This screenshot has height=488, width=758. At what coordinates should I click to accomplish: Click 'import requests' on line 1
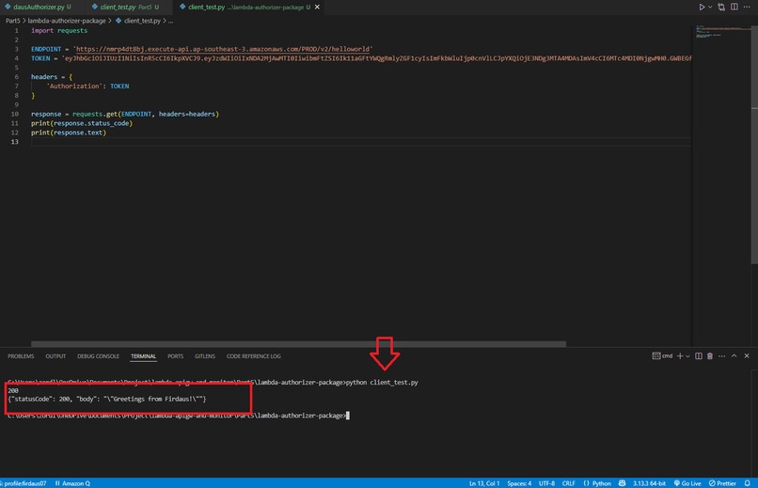59,30
